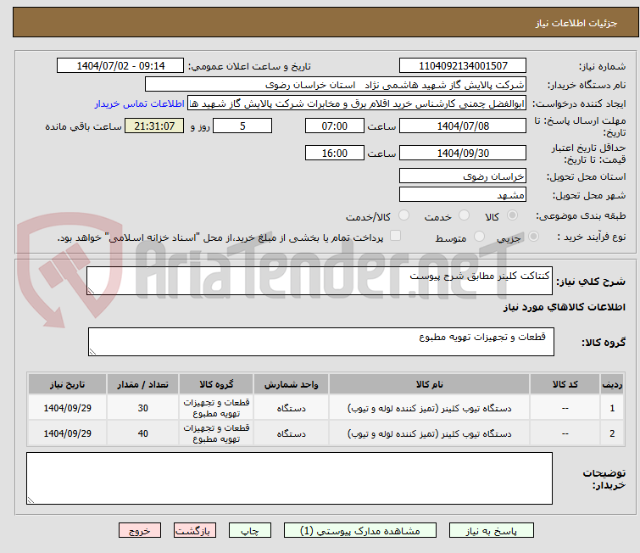This screenshot has height=553, width=640.
Task: Click the delivery province field خراسان رضوی
Action: [463, 176]
